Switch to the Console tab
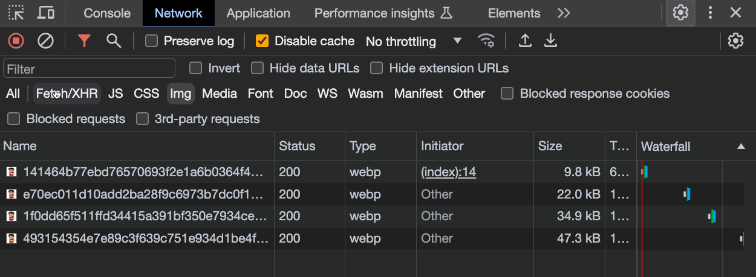756x277 pixels. click(x=107, y=13)
